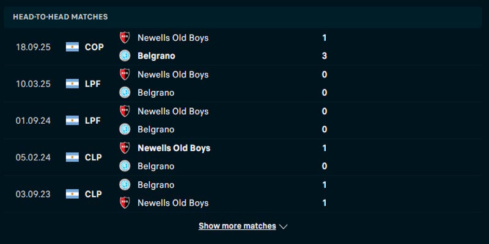Click Newells Old Boys crest in 18.09.25 match
The image size is (489, 244).
(x=125, y=38)
